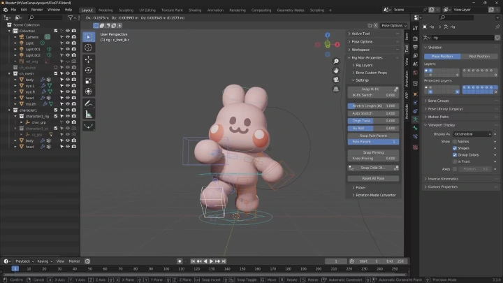
Task: Toggle auto keying record button
Action: tap(180, 261)
